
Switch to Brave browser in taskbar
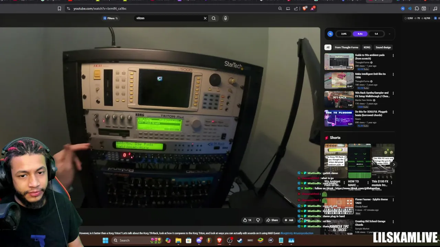tap(219, 240)
